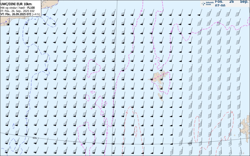This screenshot has height=156, width=250.
Task: Click the Veðurstofa Íslands logo
Action: (x=207, y=3)
